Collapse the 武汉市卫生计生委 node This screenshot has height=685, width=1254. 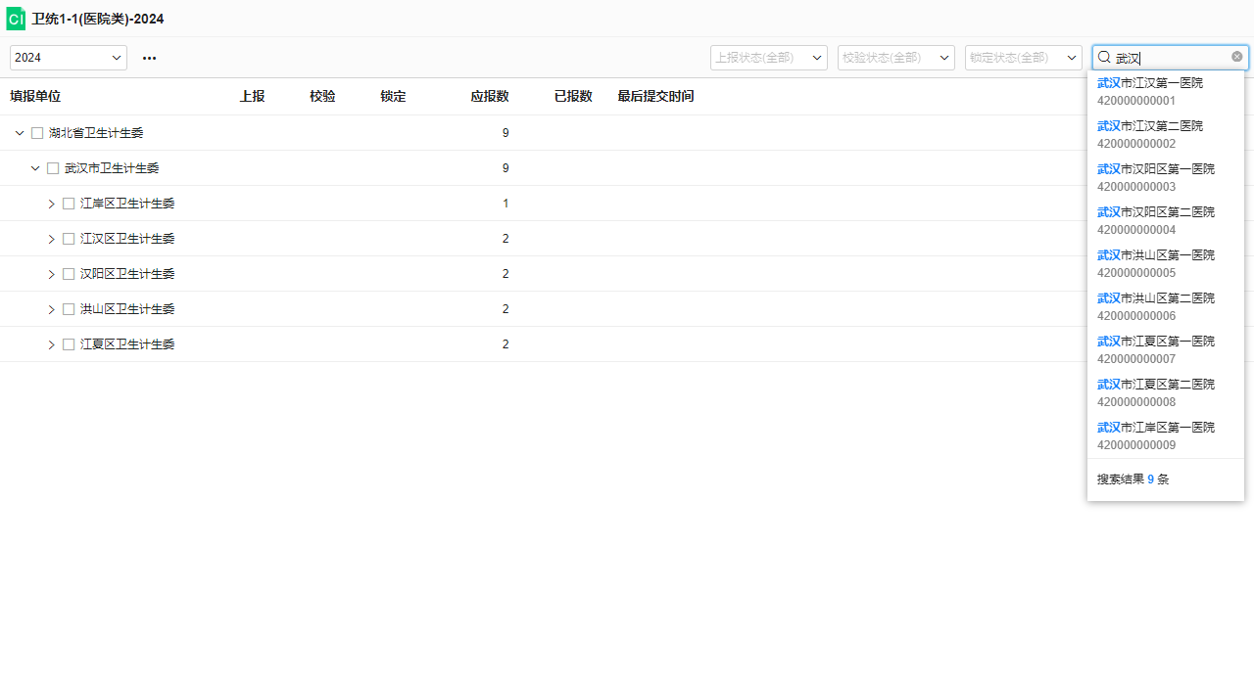pos(35,168)
